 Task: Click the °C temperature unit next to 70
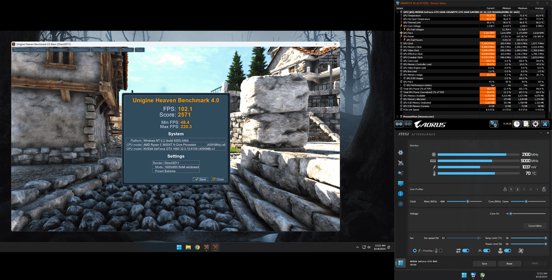point(534,173)
